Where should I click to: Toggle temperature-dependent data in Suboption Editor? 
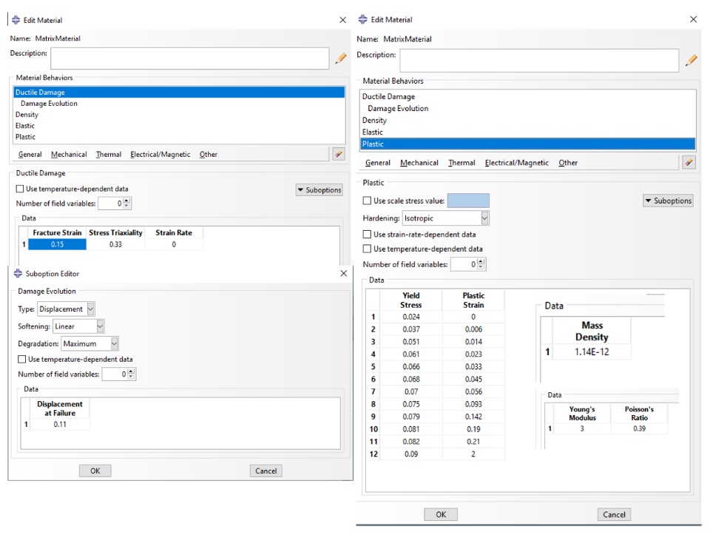coord(21,359)
